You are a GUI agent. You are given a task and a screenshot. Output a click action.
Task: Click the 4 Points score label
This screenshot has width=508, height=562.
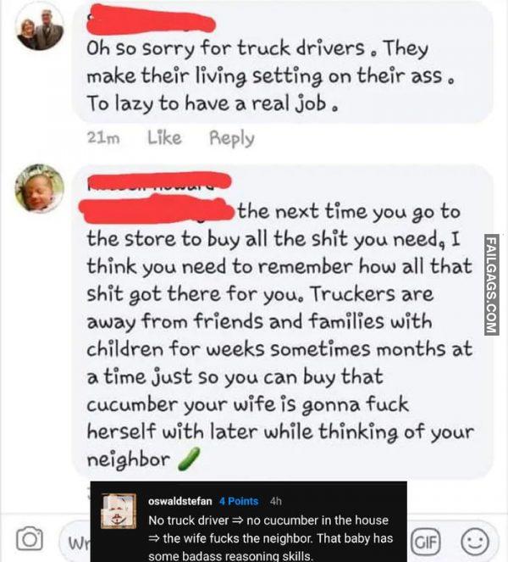[239, 501]
